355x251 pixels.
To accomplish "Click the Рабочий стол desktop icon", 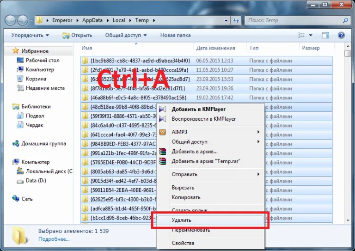I will 20,60.
